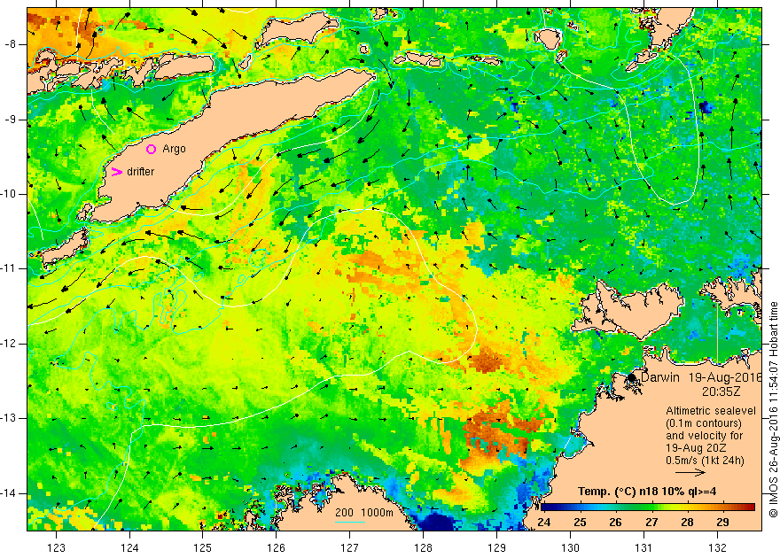Click latitude axis label '-9'
780x558 pixels.
pos(10,120)
